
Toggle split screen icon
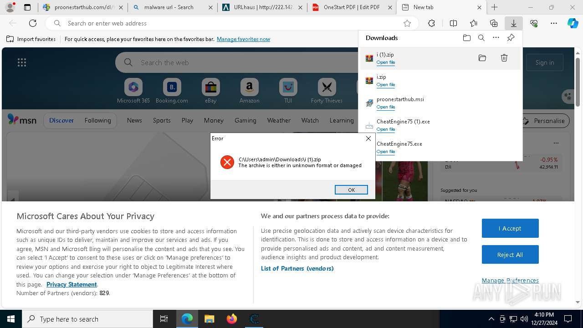point(453,23)
